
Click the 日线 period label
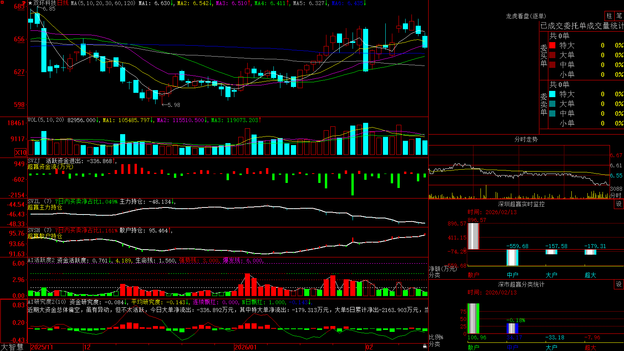[x=63, y=3]
